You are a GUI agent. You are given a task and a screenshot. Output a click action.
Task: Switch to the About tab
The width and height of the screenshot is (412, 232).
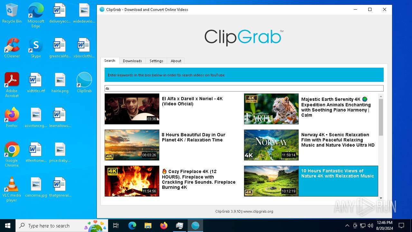tap(176, 61)
